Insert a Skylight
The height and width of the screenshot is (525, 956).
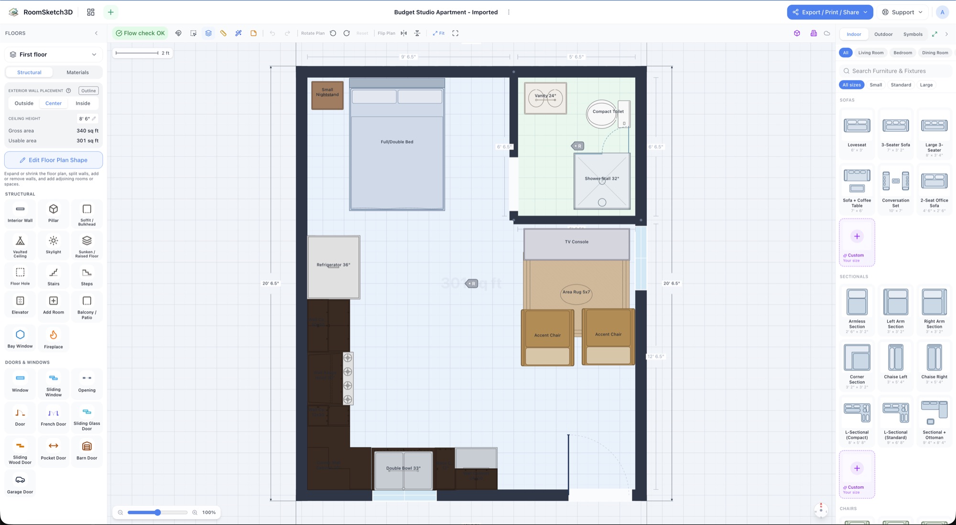click(x=54, y=244)
